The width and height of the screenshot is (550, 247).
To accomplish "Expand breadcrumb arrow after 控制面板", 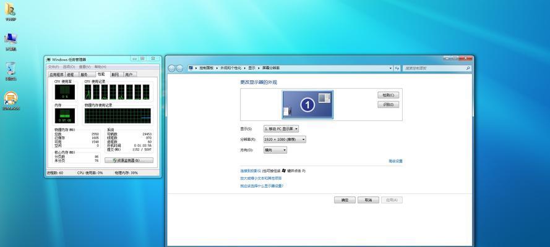I will click(217, 68).
